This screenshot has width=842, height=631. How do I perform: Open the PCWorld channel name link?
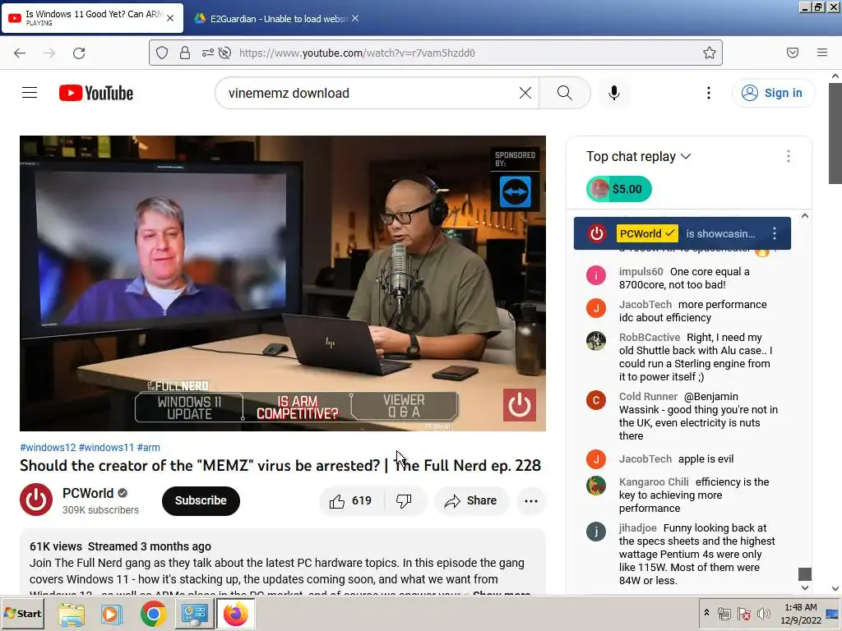pos(87,493)
